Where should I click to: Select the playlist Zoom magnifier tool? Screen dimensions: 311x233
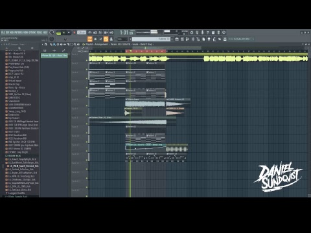[x=75, y=44]
